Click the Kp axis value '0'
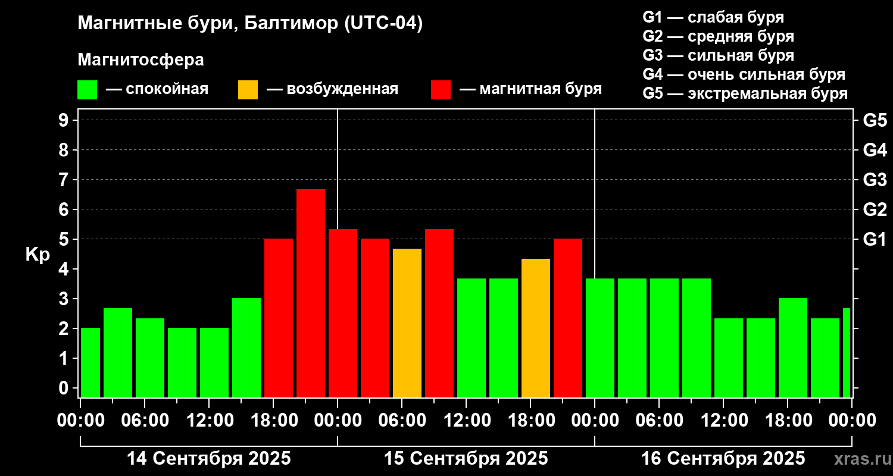Image resolution: width=893 pixels, height=476 pixels. point(65,388)
